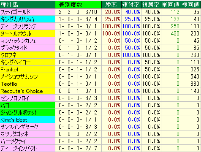Select the メイショウサムソン sire name
The image size is (201, 152).
[x=19, y=77]
